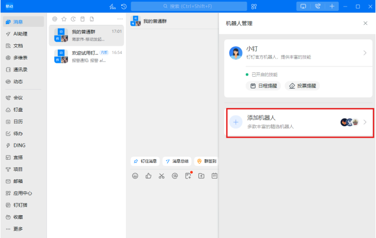This screenshot has width=376, height=238.
Task: Open 日历 in the left sidebar
Action: tap(18, 121)
